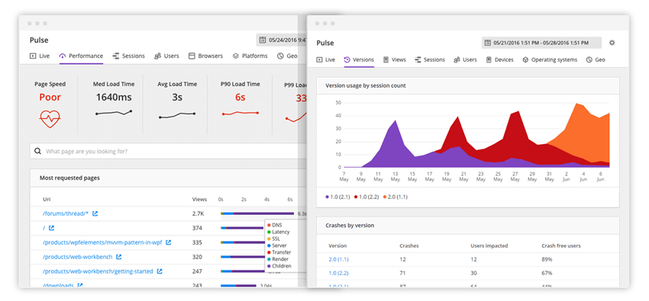Click external link icon next to /forums/thread/*
The image size is (649, 301).
click(x=95, y=213)
